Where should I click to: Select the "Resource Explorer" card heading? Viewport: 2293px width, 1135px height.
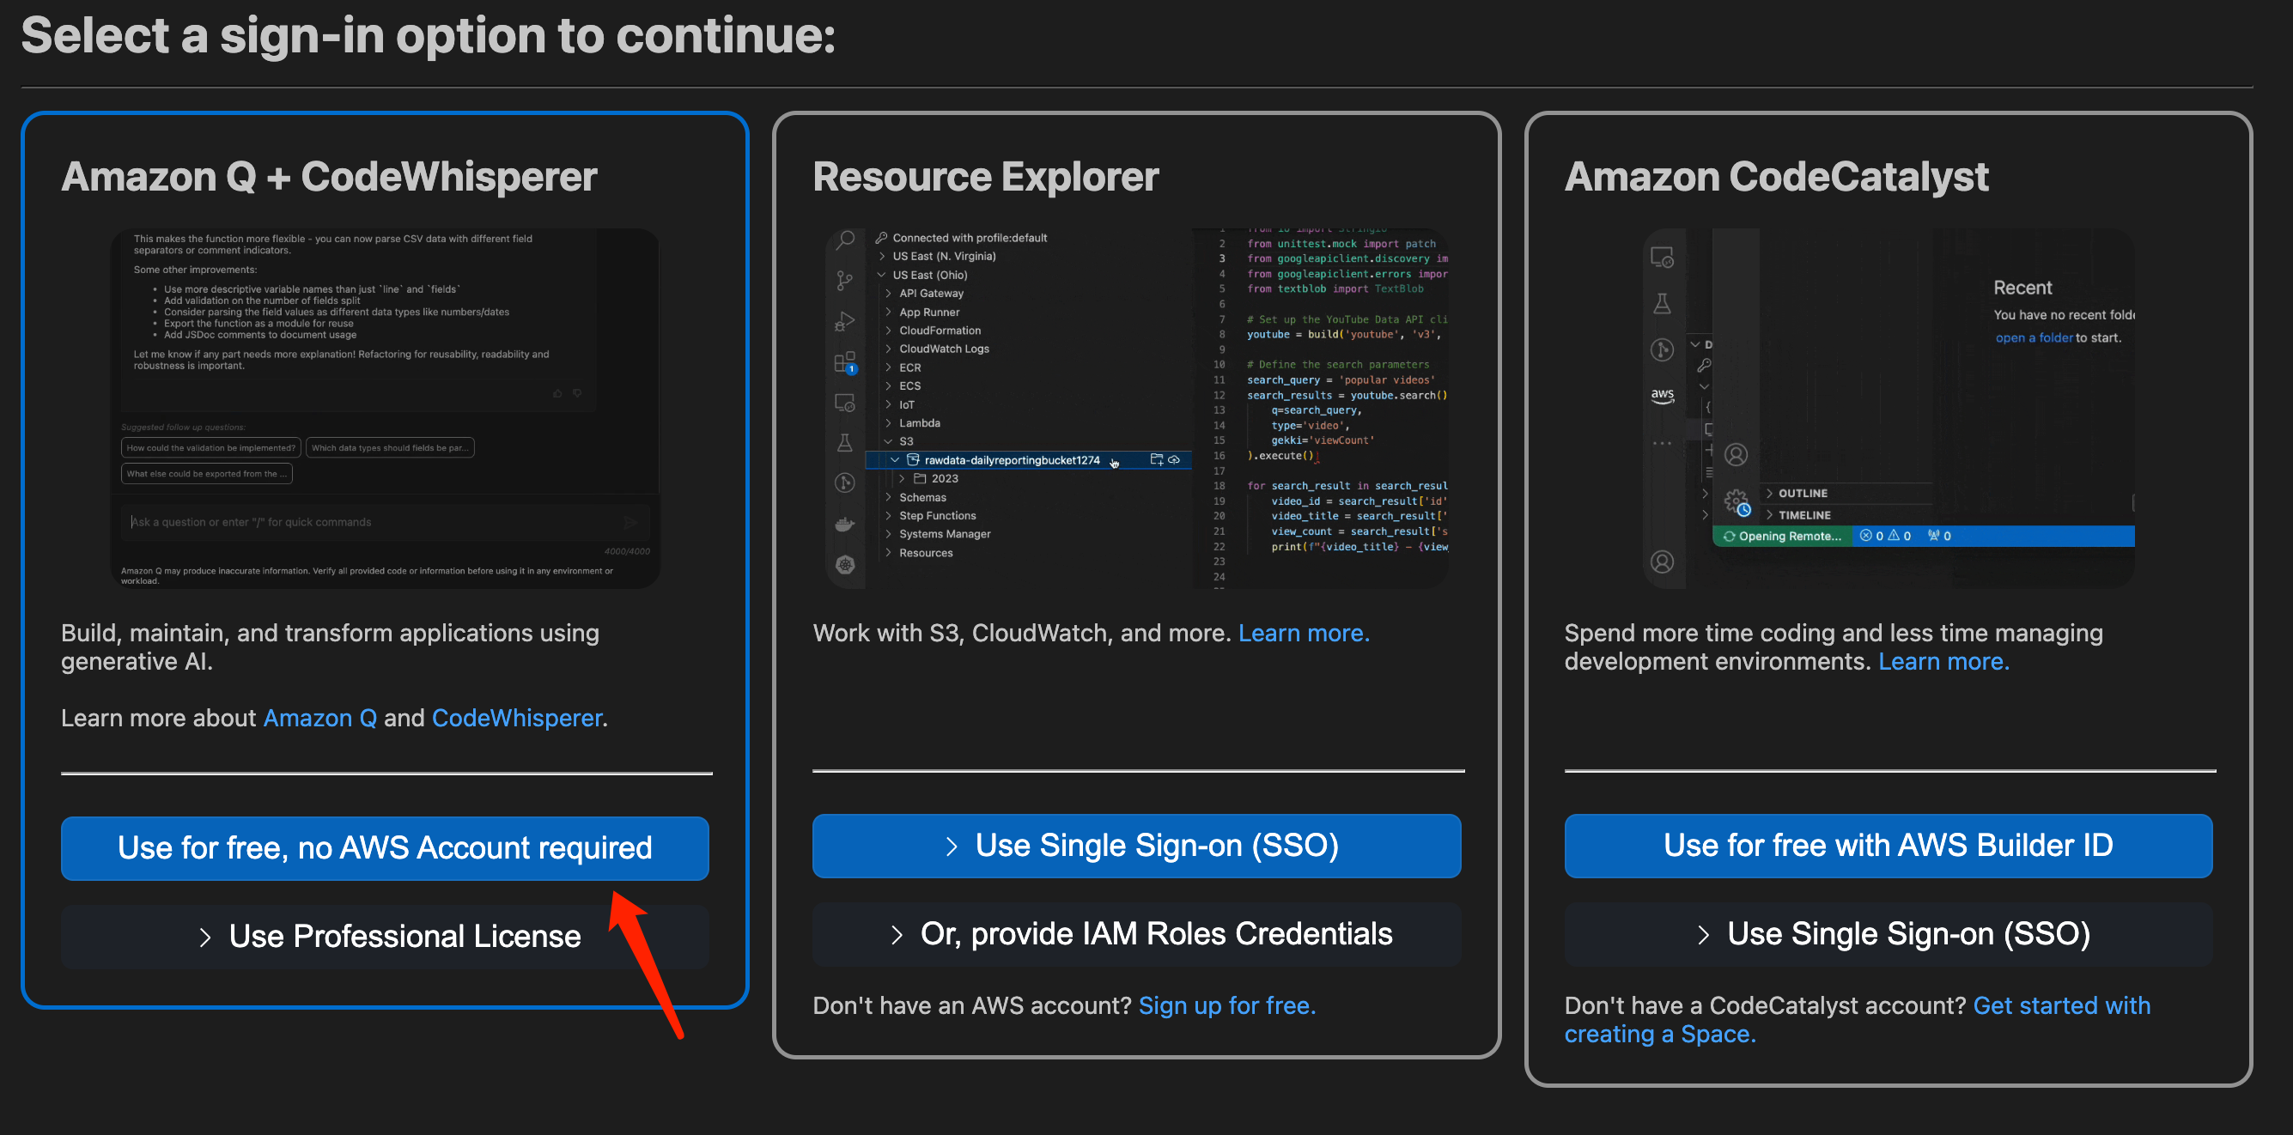985,175
